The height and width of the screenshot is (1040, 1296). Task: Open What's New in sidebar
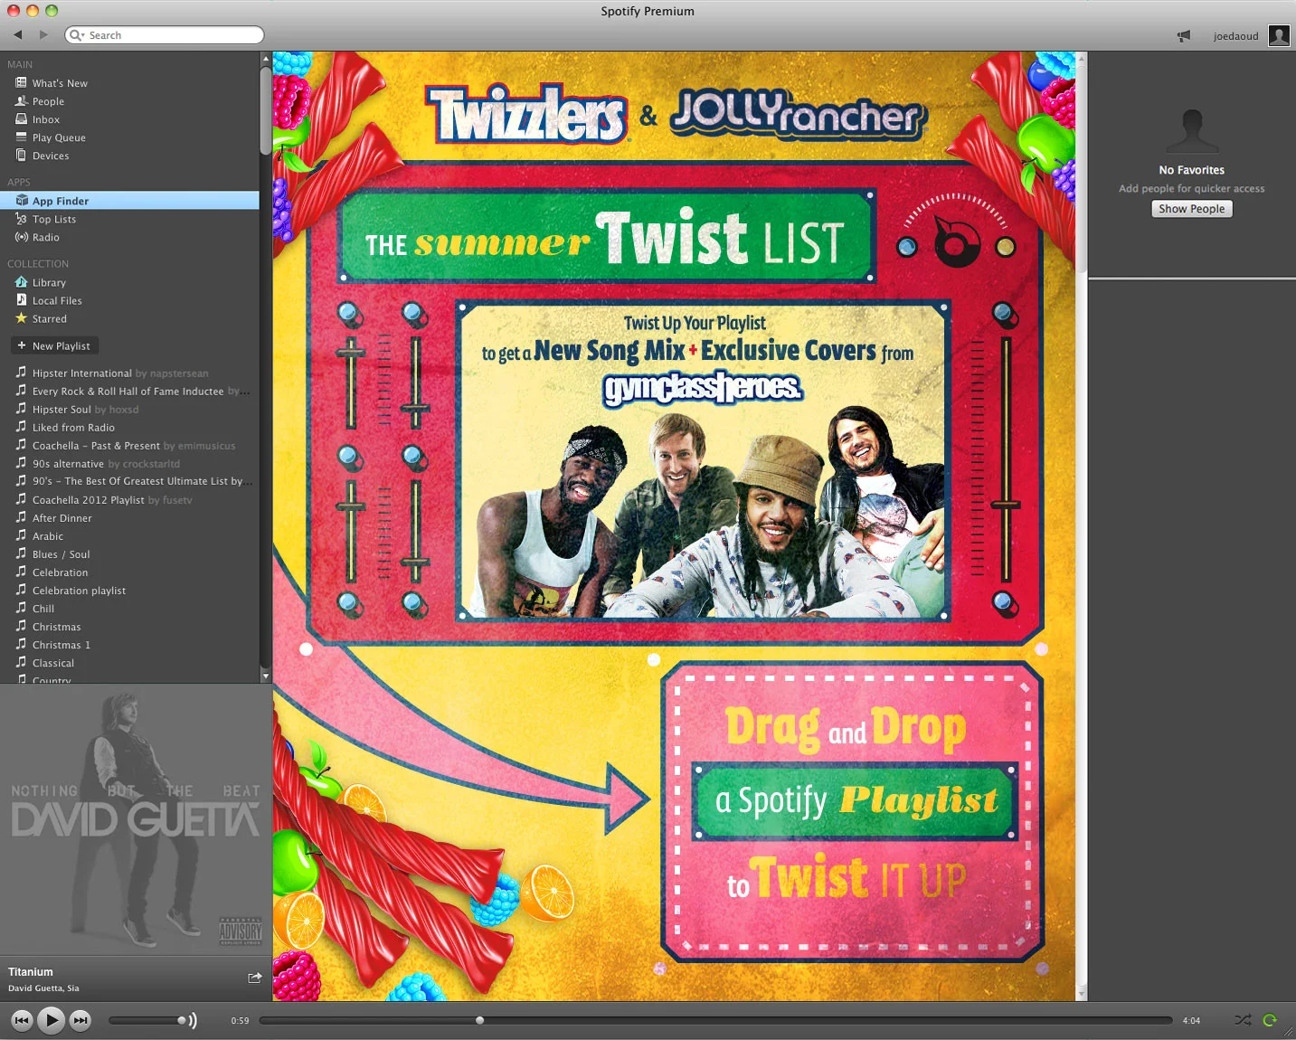click(x=60, y=83)
